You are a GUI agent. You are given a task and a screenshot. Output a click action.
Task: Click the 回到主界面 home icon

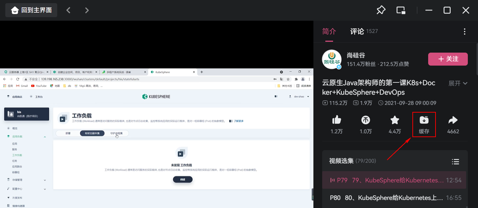coord(15,10)
